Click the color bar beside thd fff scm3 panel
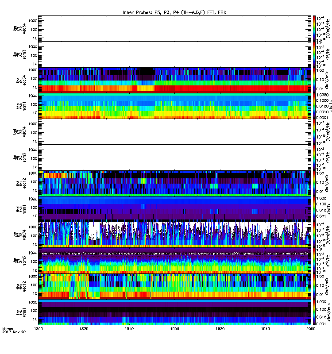This screenshot has width=332, height=354. (x=314, y=158)
